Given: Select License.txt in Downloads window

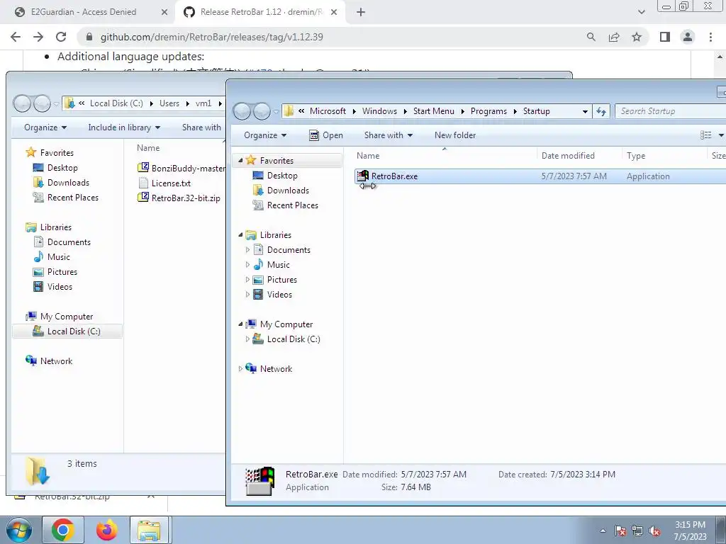Looking at the screenshot, I should pos(164,183).
